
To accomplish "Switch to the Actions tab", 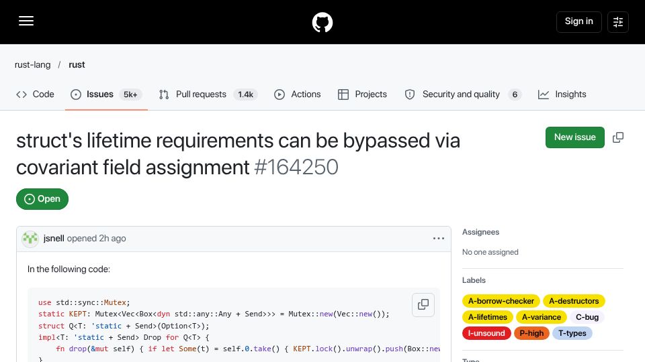I will tap(298, 95).
